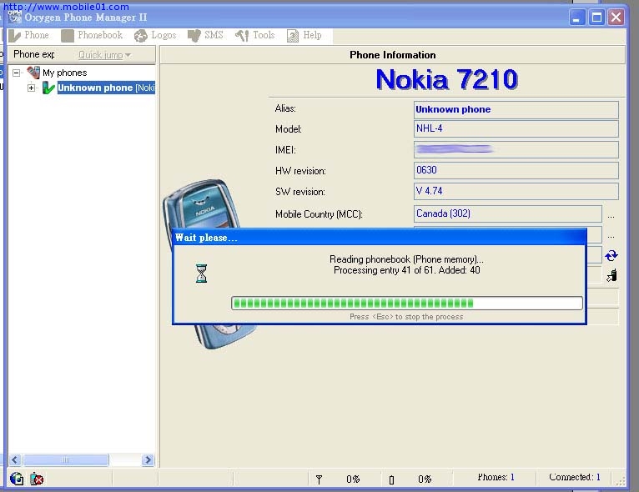Click the Phone exp panel title
Screen dimensions: 639x492
[34, 54]
